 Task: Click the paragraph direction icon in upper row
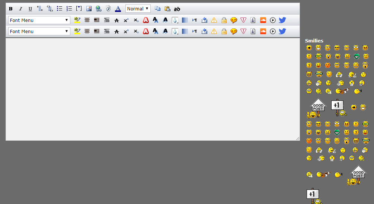[195, 20]
